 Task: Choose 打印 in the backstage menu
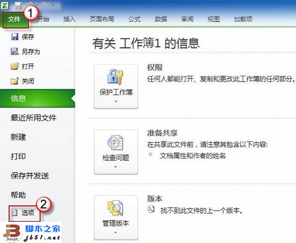[x=18, y=156]
